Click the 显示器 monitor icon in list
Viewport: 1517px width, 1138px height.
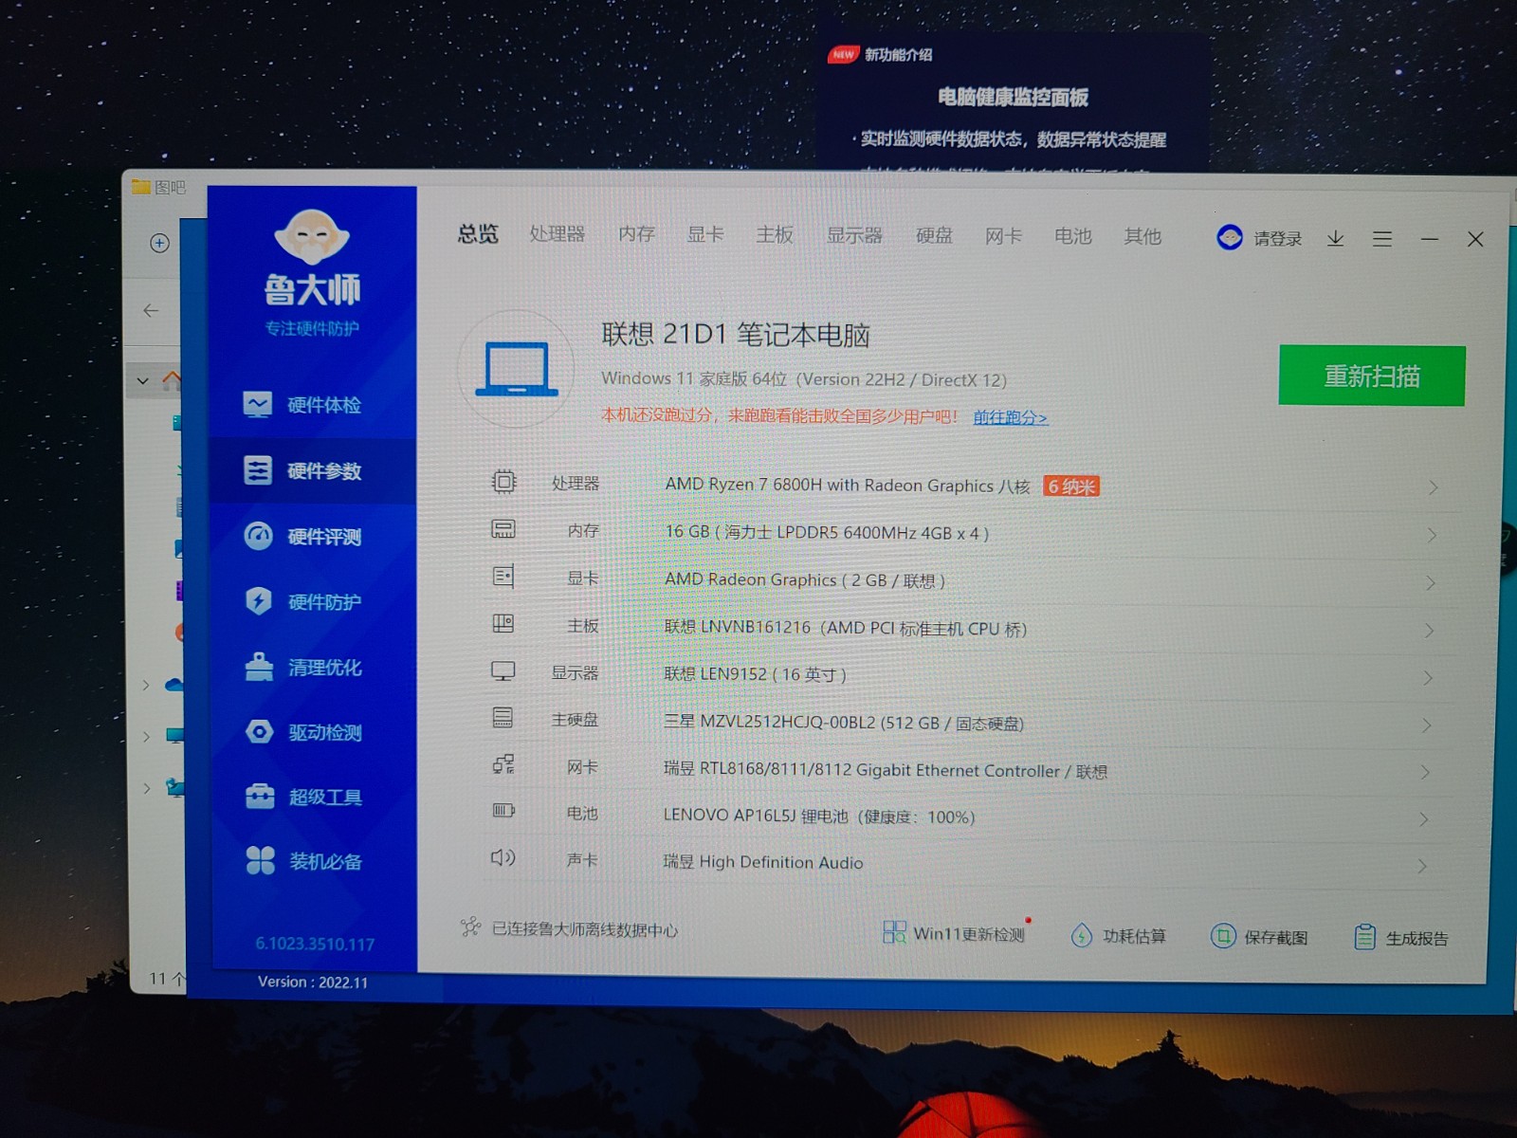click(503, 671)
